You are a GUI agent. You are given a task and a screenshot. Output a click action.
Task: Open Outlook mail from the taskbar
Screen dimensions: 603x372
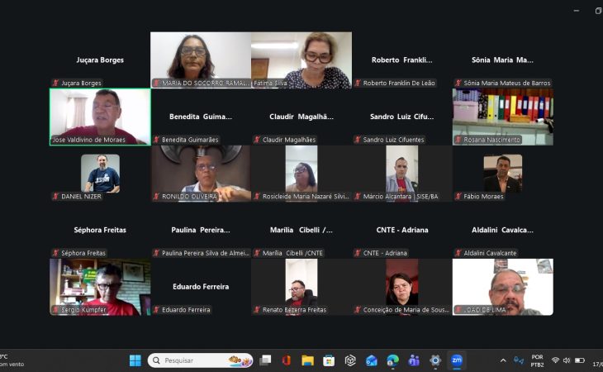(372, 360)
